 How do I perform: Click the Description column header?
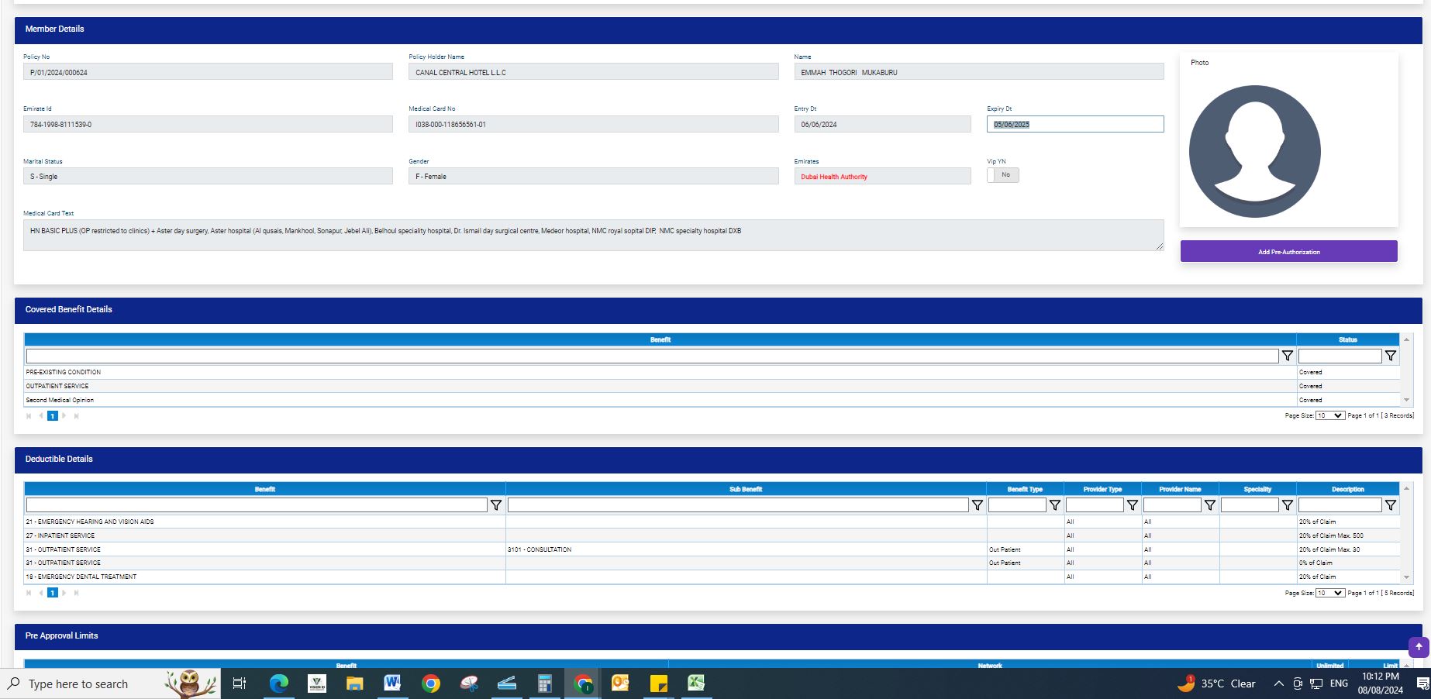pyautogui.click(x=1347, y=489)
